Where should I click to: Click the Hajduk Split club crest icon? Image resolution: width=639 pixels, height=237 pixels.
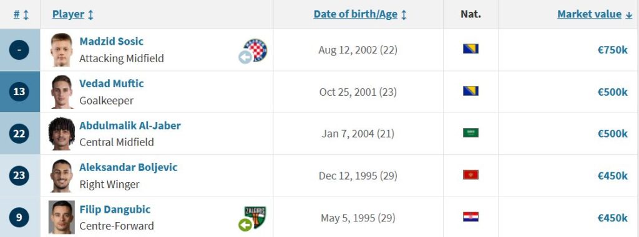(x=255, y=50)
